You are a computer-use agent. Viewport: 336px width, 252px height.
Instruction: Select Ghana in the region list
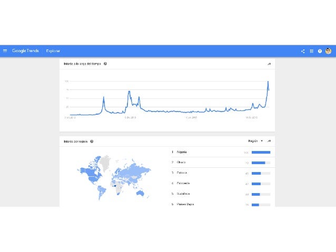tap(181, 163)
